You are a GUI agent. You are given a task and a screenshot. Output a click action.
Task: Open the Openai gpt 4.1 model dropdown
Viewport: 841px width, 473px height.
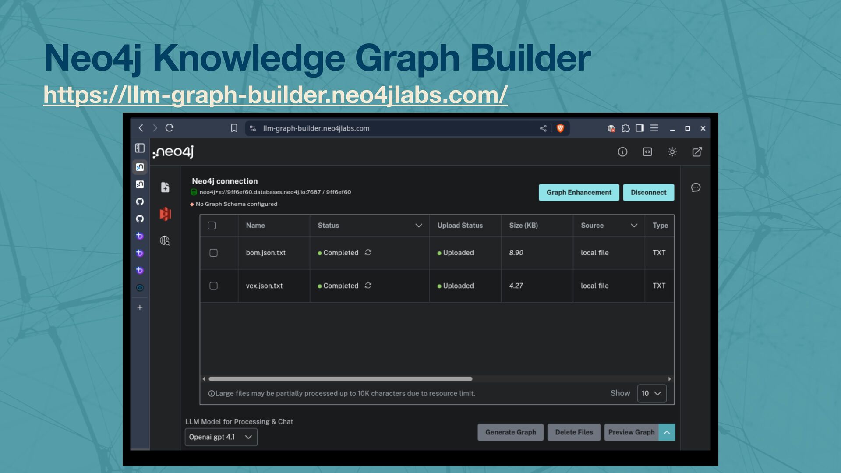click(221, 437)
